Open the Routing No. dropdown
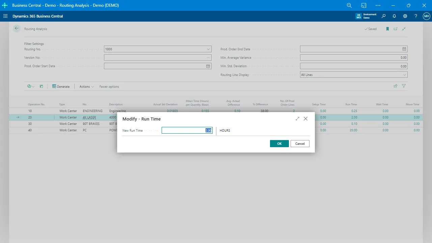The height and width of the screenshot is (243, 432). [208, 49]
